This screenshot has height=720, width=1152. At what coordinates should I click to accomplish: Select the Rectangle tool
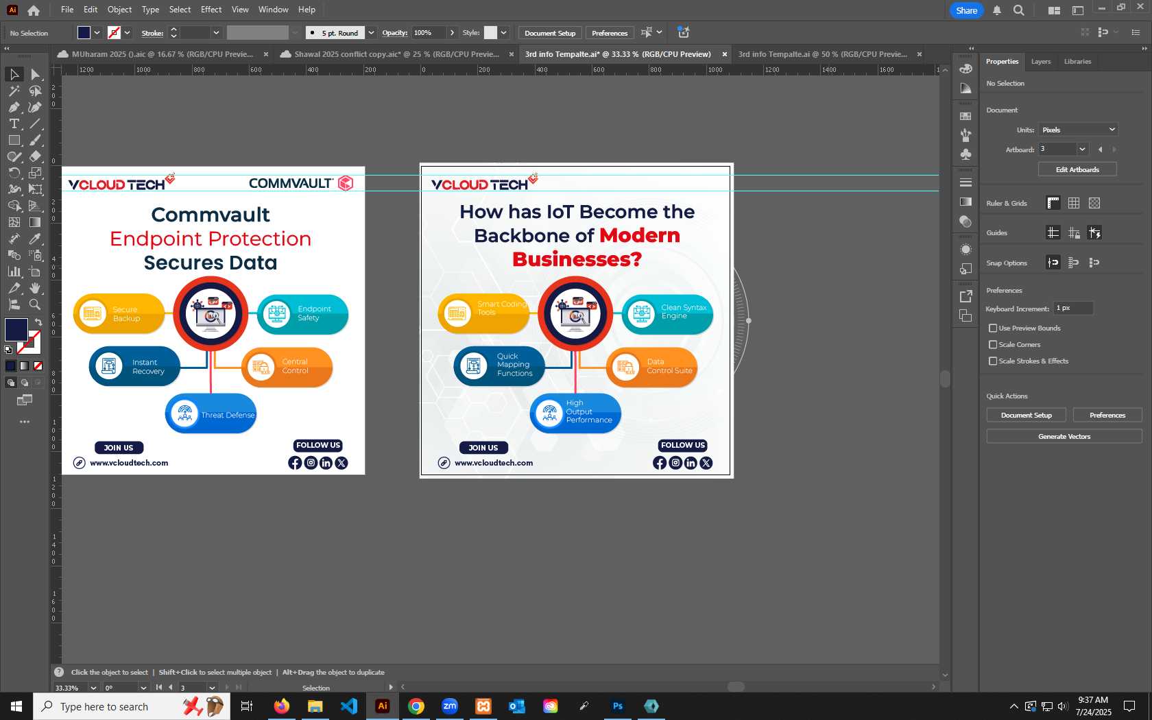click(x=14, y=140)
